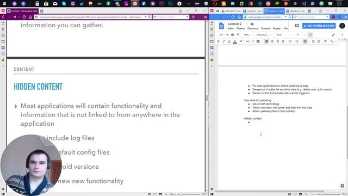This screenshot has height=196, width=348.
Task: Open the highlight color tool in Docs
Action: (240, 41)
